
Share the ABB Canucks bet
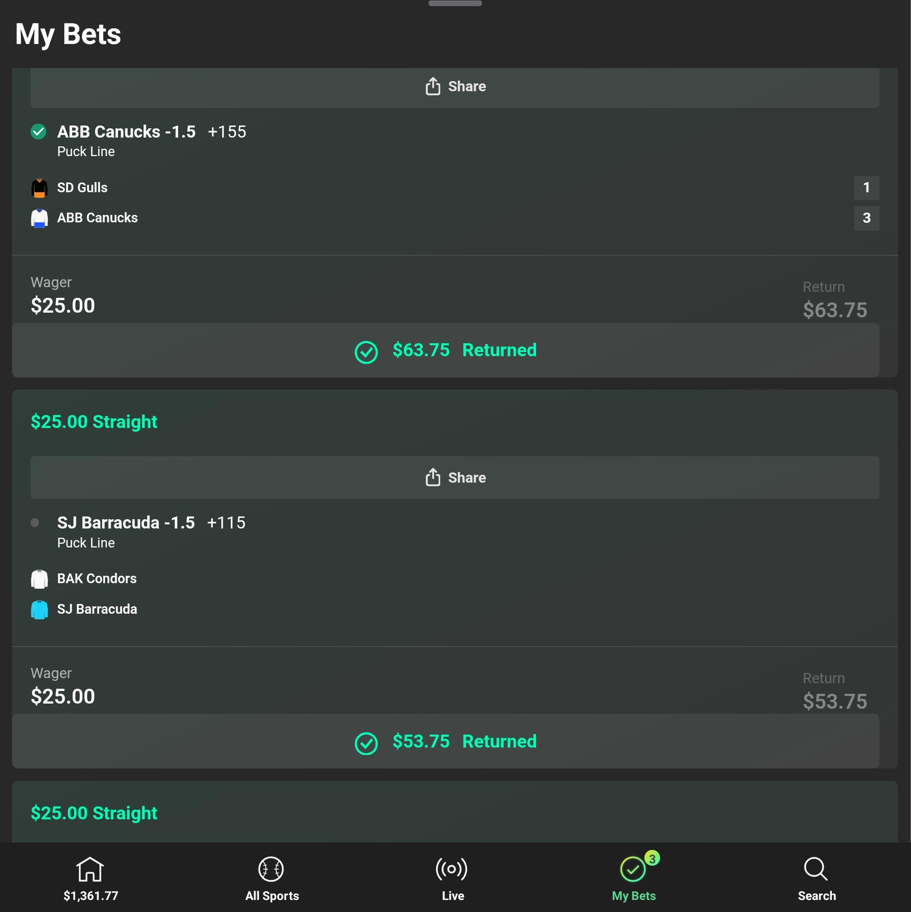tap(455, 87)
